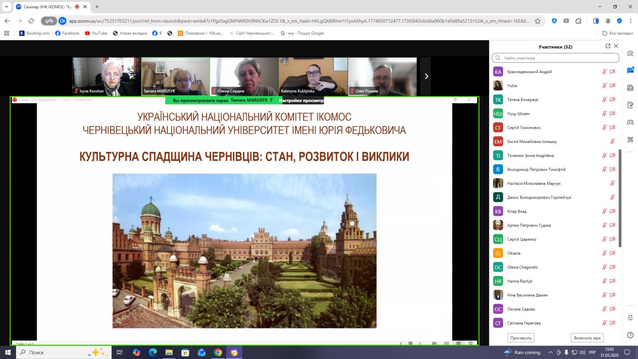Open Facebook bookmark
This screenshot has height=359, width=638.
click(67, 33)
